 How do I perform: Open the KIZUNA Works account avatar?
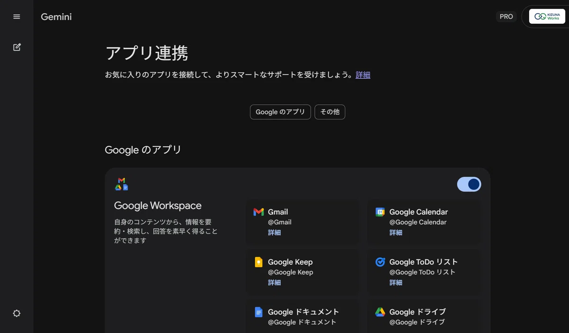coord(547,17)
